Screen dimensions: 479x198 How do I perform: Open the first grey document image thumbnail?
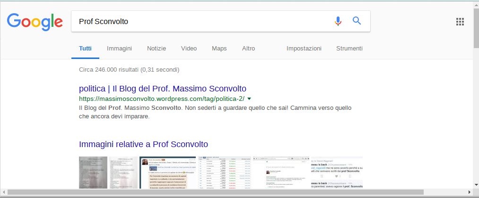point(93,173)
